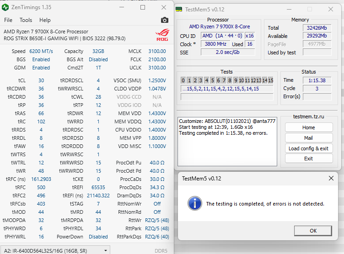The image size is (344, 254).
Task: Minimize the TestMem5 main window
Action: point(289,9)
